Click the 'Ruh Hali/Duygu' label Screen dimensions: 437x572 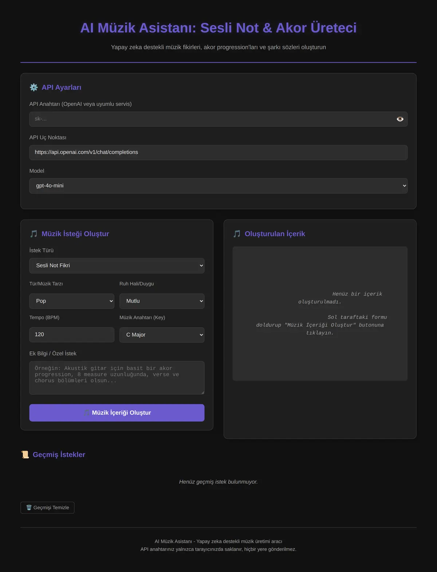137,284
